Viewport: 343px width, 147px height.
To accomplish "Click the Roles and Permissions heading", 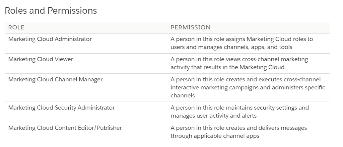I will click(x=51, y=11).
